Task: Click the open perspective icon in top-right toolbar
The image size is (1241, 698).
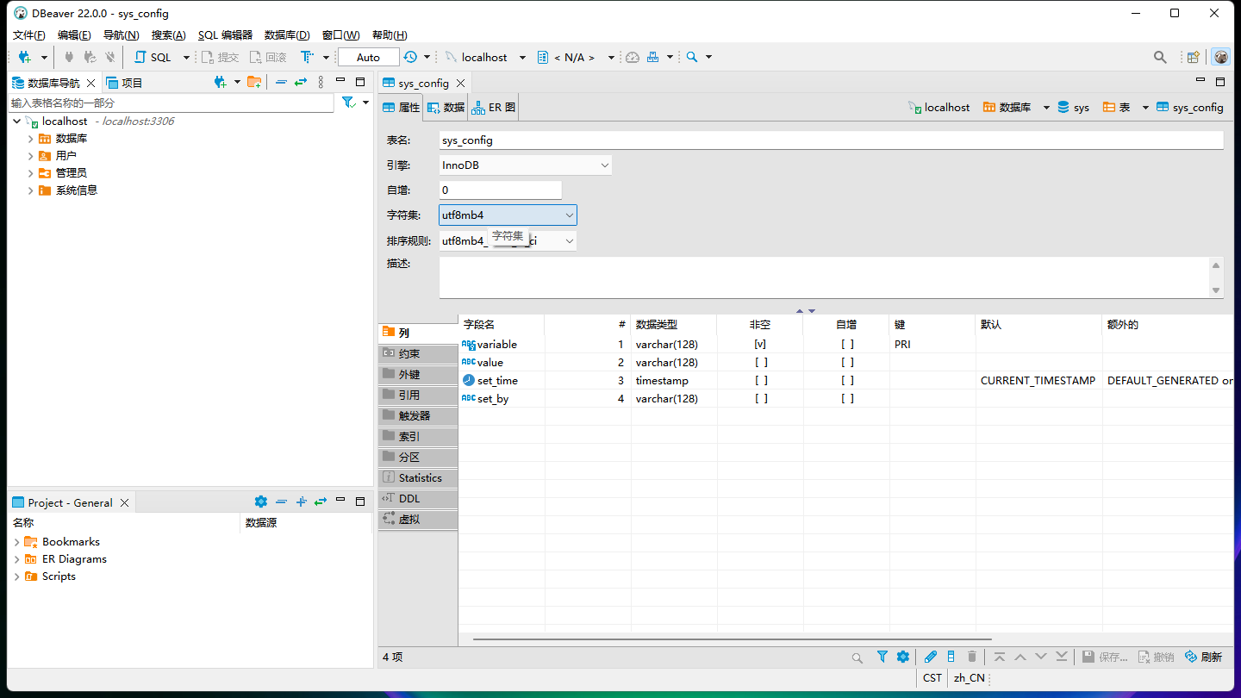Action: click(1194, 57)
